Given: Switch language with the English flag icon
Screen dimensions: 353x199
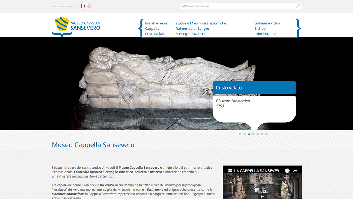Looking at the screenshot, I should coord(89,6).
